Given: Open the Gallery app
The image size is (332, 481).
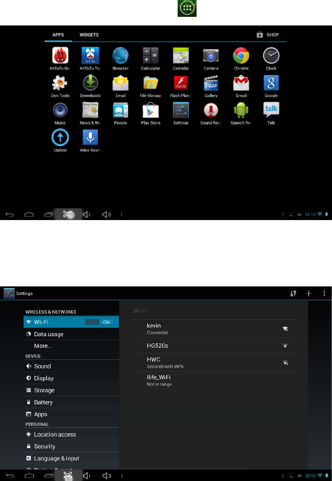Looking at the screenshot, I should coord(211,86).
